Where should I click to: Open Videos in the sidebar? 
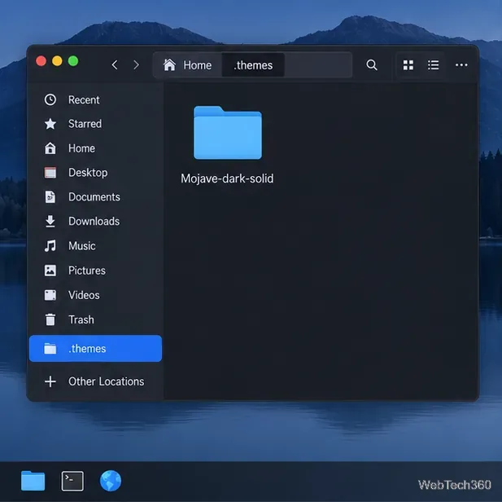[x=95, y=295]
